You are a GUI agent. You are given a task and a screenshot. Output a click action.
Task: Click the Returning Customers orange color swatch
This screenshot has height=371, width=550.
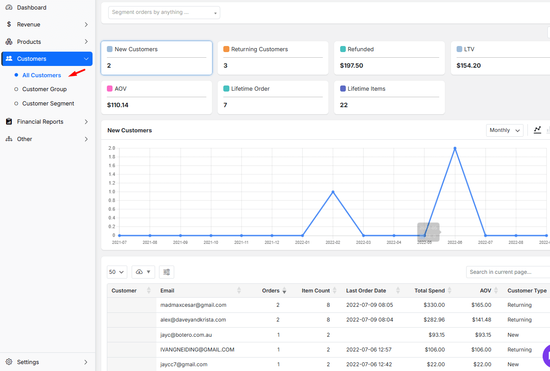pos(226,49)
